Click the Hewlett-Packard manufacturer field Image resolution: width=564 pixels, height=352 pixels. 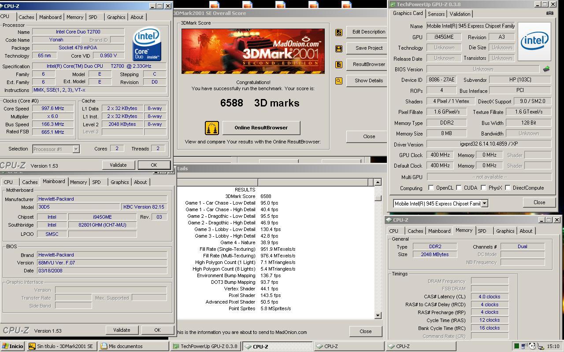tap(102, 199)
